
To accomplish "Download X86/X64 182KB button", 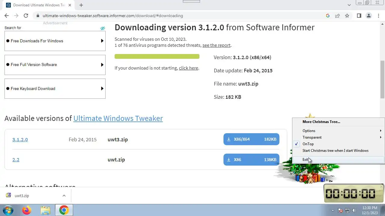I will pos(251,139).
